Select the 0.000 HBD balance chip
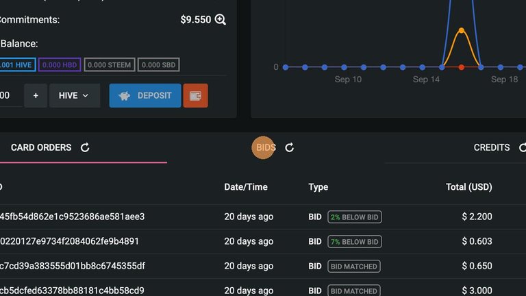Image resolution: width=526 pixels, height=296 pixels. point(60,65)
